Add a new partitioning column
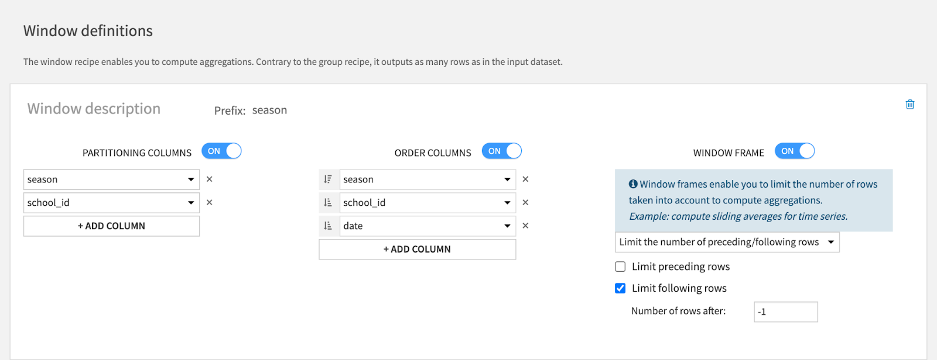The image size is (937, 360). 111,226
